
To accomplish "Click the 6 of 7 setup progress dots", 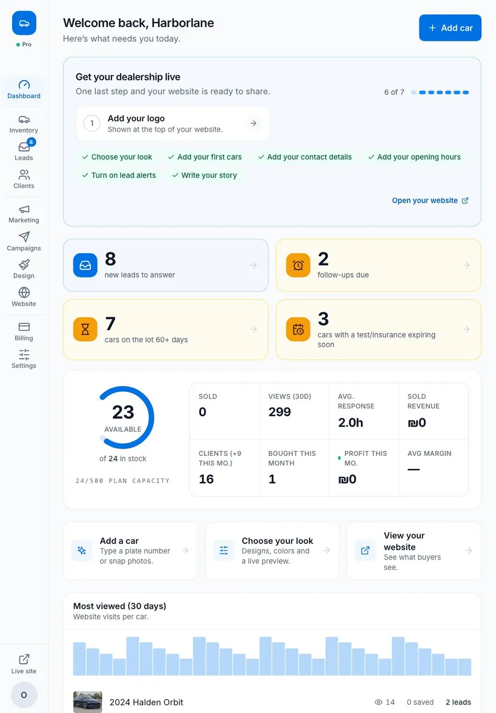I will pos(440,92).
